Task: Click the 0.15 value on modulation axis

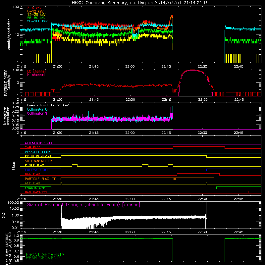Action: (15, 116)
